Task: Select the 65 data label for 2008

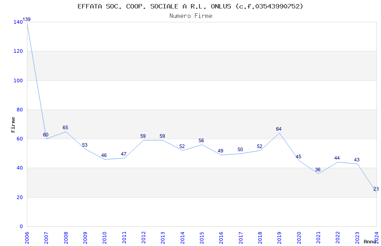Action: (65, 128)
